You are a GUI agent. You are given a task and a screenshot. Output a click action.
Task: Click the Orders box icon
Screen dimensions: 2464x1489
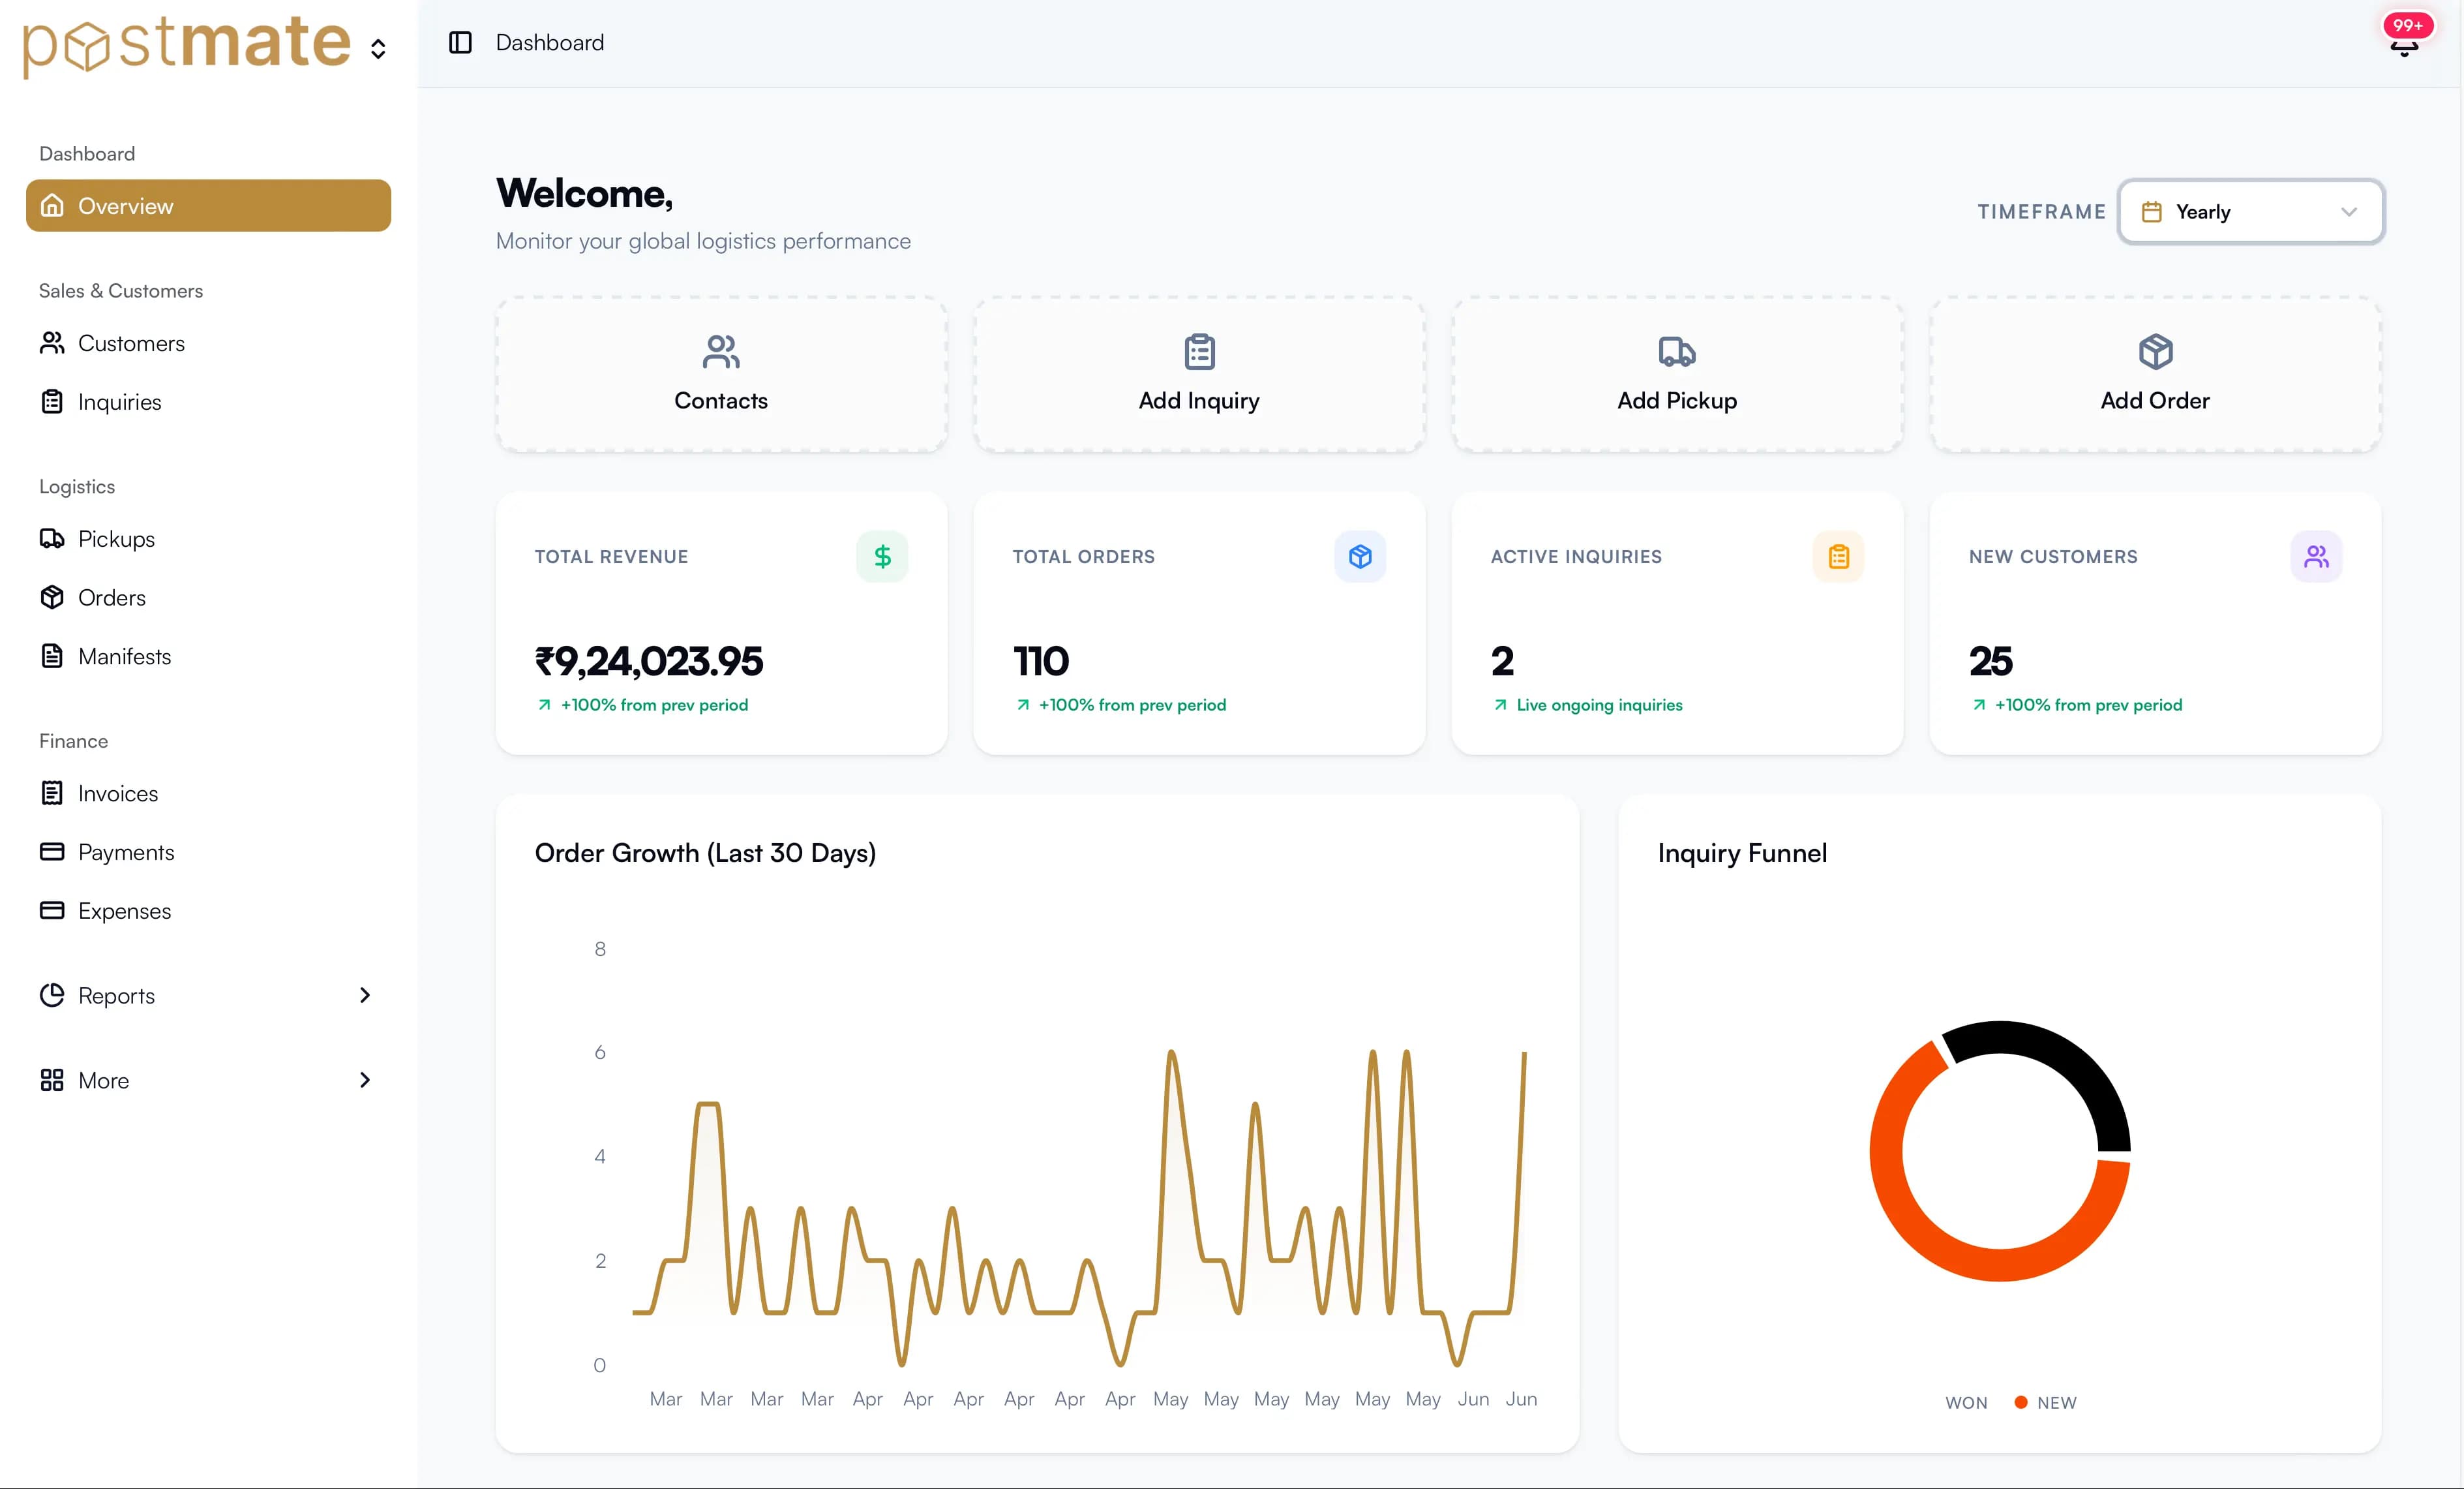52,598
